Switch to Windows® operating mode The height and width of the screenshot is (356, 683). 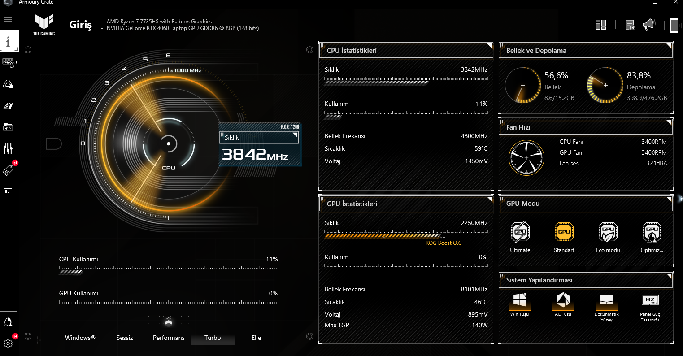point(80,338)
